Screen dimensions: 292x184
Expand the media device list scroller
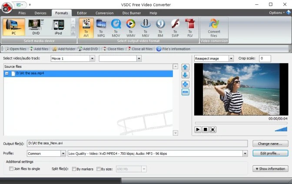73,33
